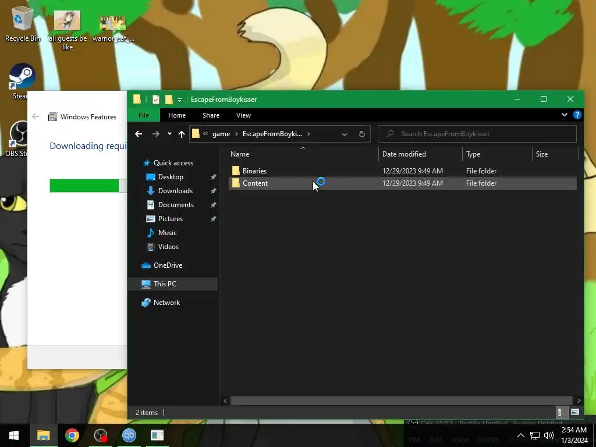This screenshot has width=596, height=447.
Task: Launch the Steam desktop shortcut
Action: point(22,80)
